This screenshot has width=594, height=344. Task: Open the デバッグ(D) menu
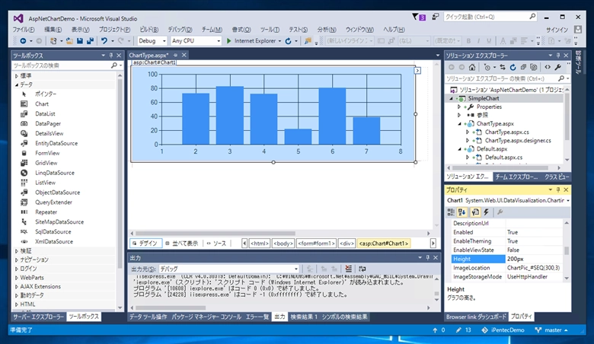click(x=180, y=30)
